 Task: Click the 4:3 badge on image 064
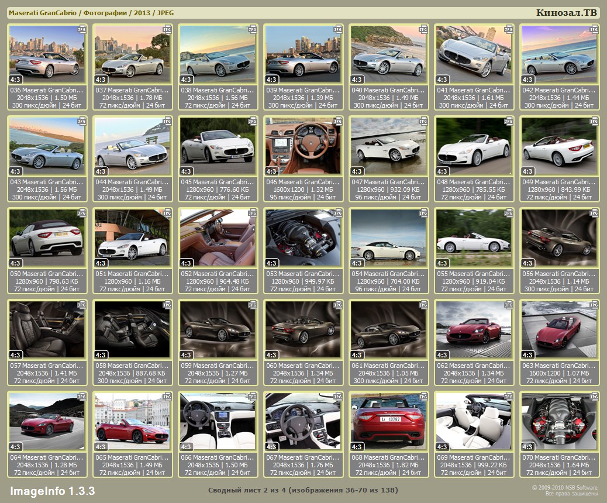click(x=16, y=447)
